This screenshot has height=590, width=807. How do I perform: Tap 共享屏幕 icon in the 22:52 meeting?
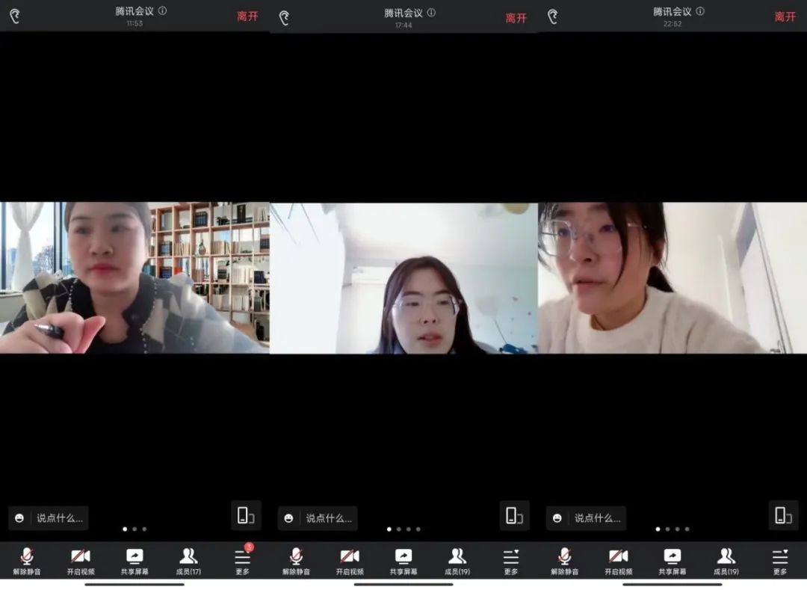[x=672, y=560]
